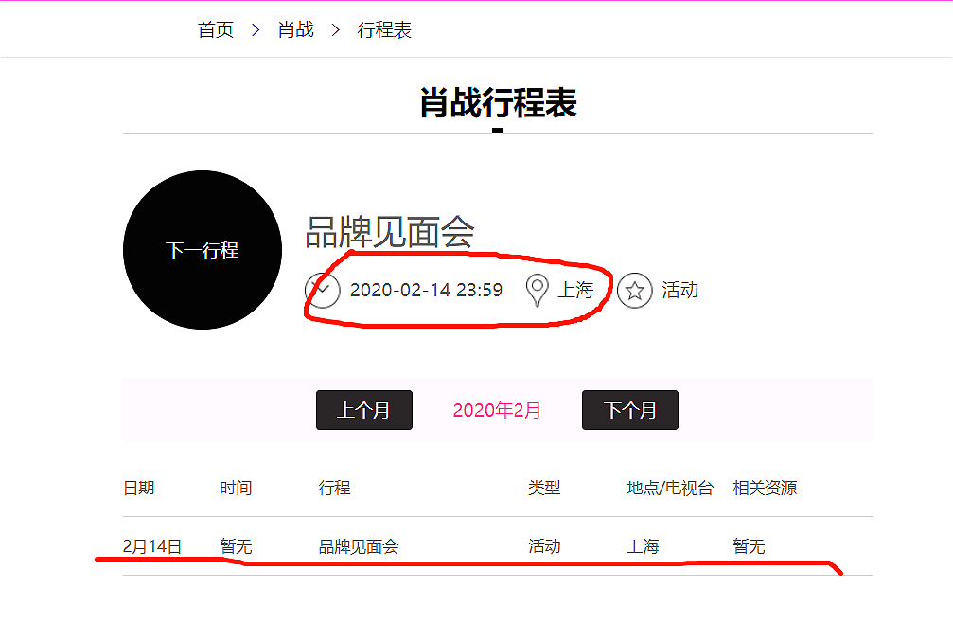Open the 肖战 breadcrumb link
The width and height of the screenshot is (953, 624).
coord(296,29)
